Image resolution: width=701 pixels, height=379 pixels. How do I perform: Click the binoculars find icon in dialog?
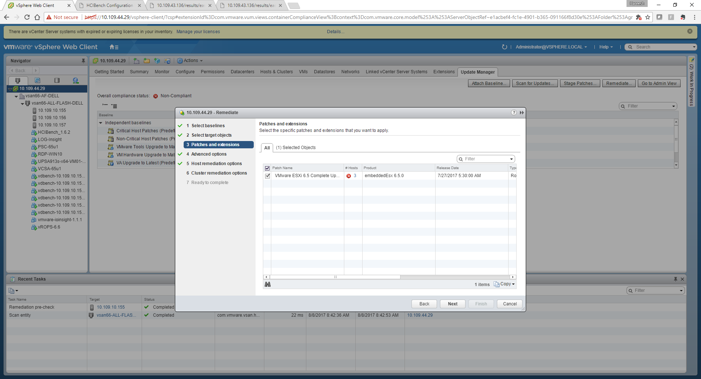click(268, 284)
